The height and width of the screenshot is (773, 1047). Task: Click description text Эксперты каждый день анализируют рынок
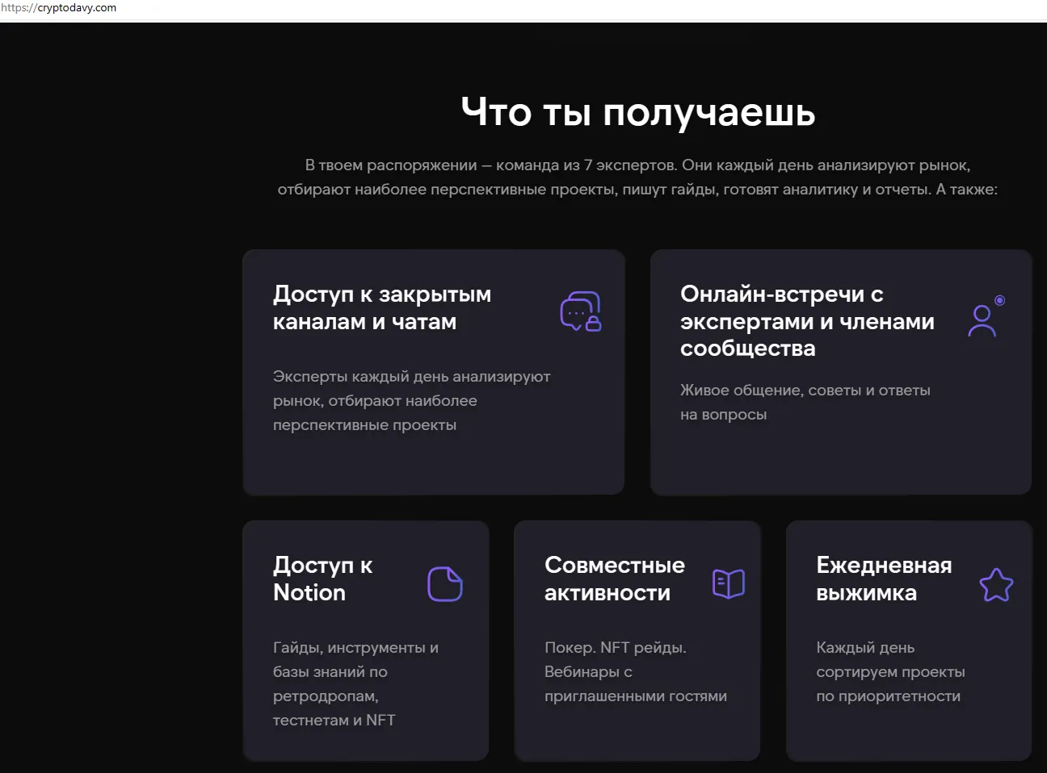pos(411,400)
